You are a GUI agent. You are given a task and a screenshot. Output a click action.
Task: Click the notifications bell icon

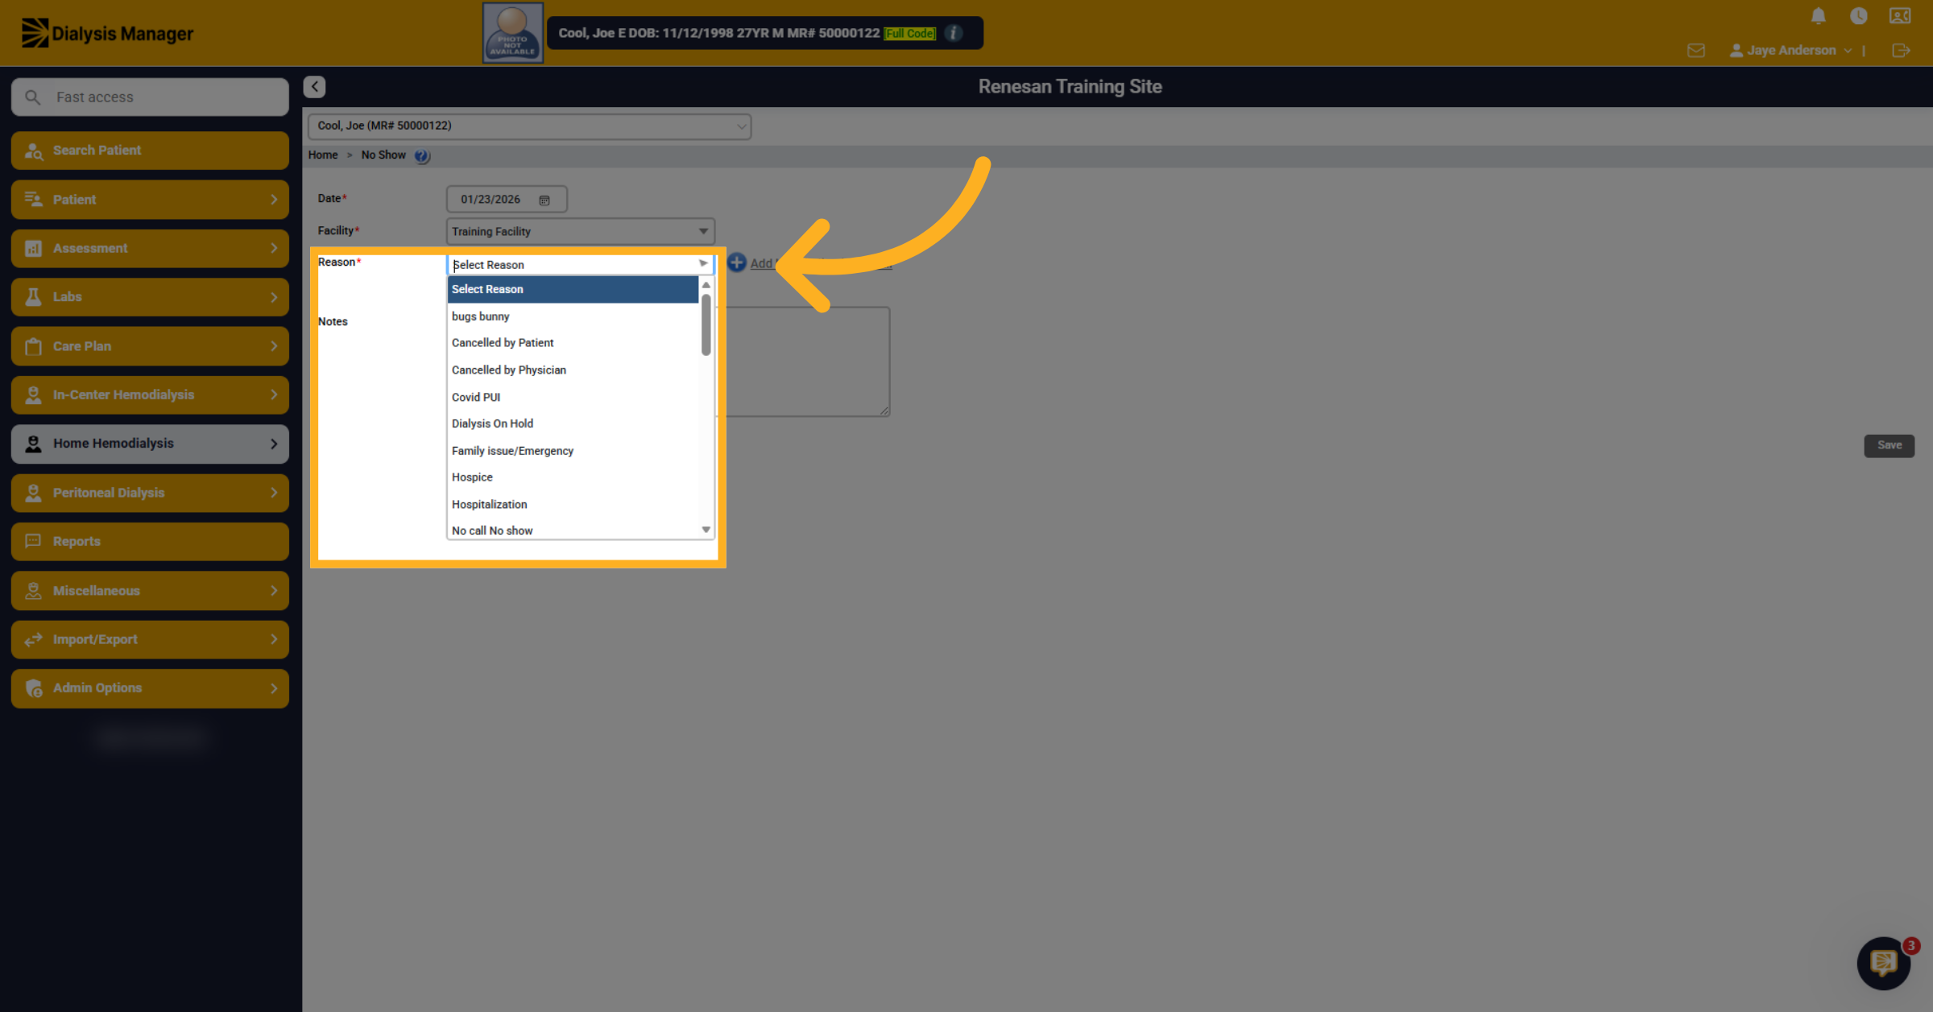click(1818, 16)
